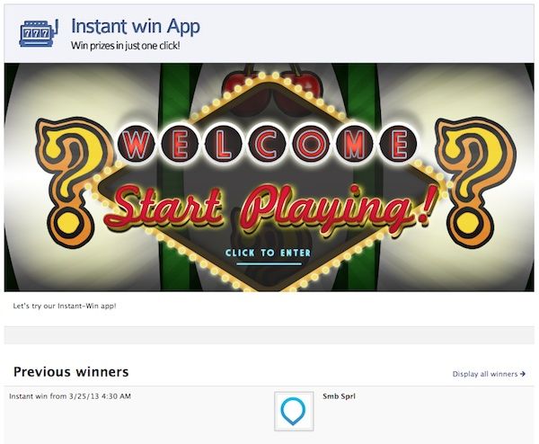Open the Display all winners link
539x444 pixels.
tap(490, 374)
